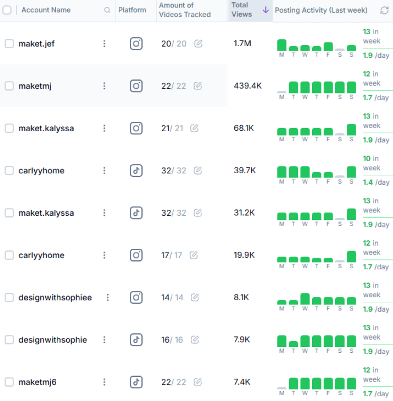
Task: Sort by the Platform column header
Action: coord(132,10)
